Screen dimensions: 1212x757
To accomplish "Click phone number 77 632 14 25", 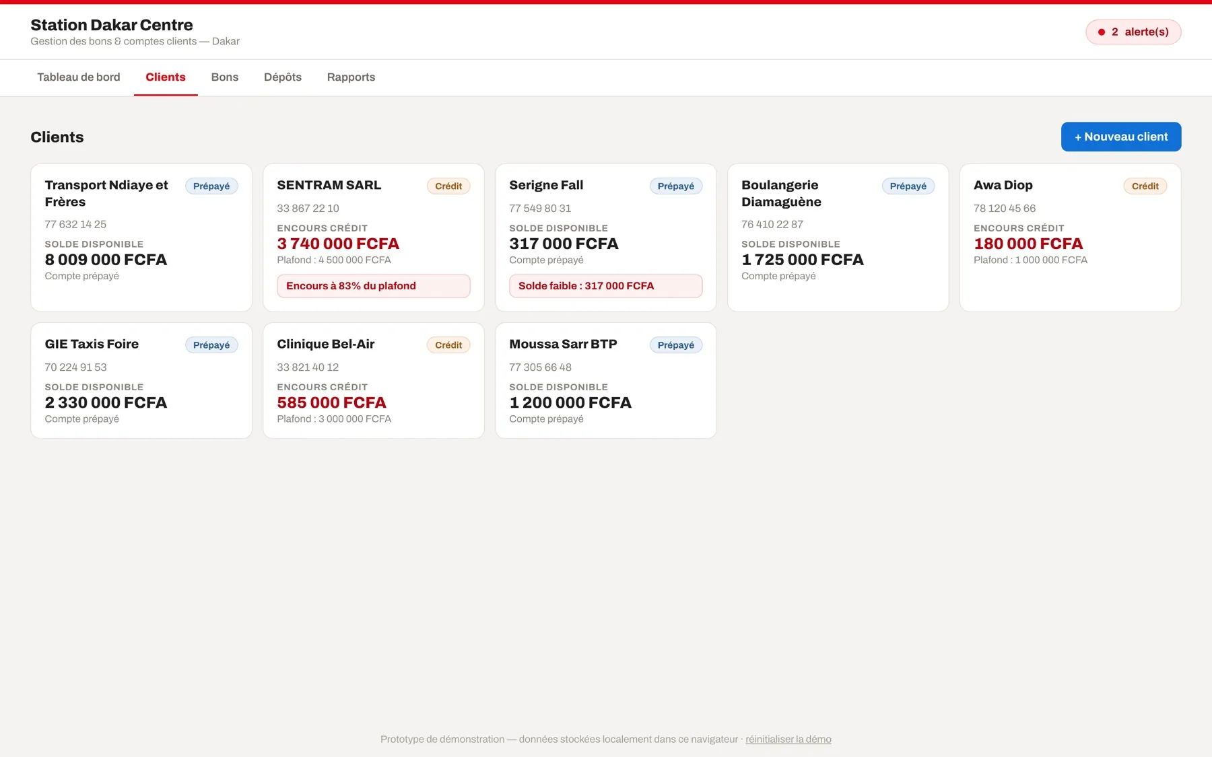I will [75, 225].
